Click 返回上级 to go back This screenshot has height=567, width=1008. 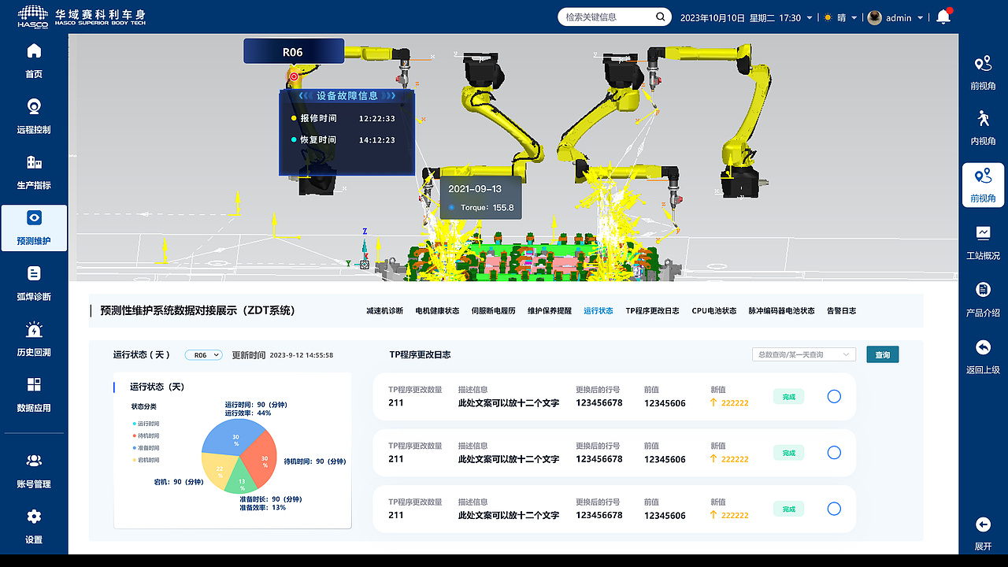click(983, 357)
